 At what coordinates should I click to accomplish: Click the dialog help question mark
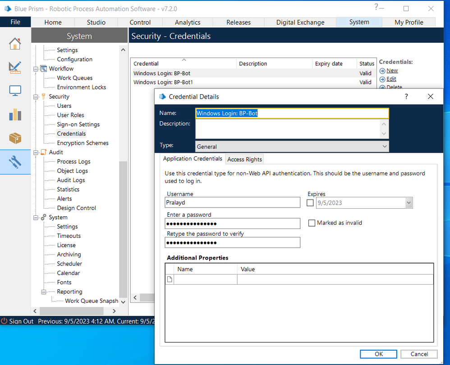[x=406, y=96]
